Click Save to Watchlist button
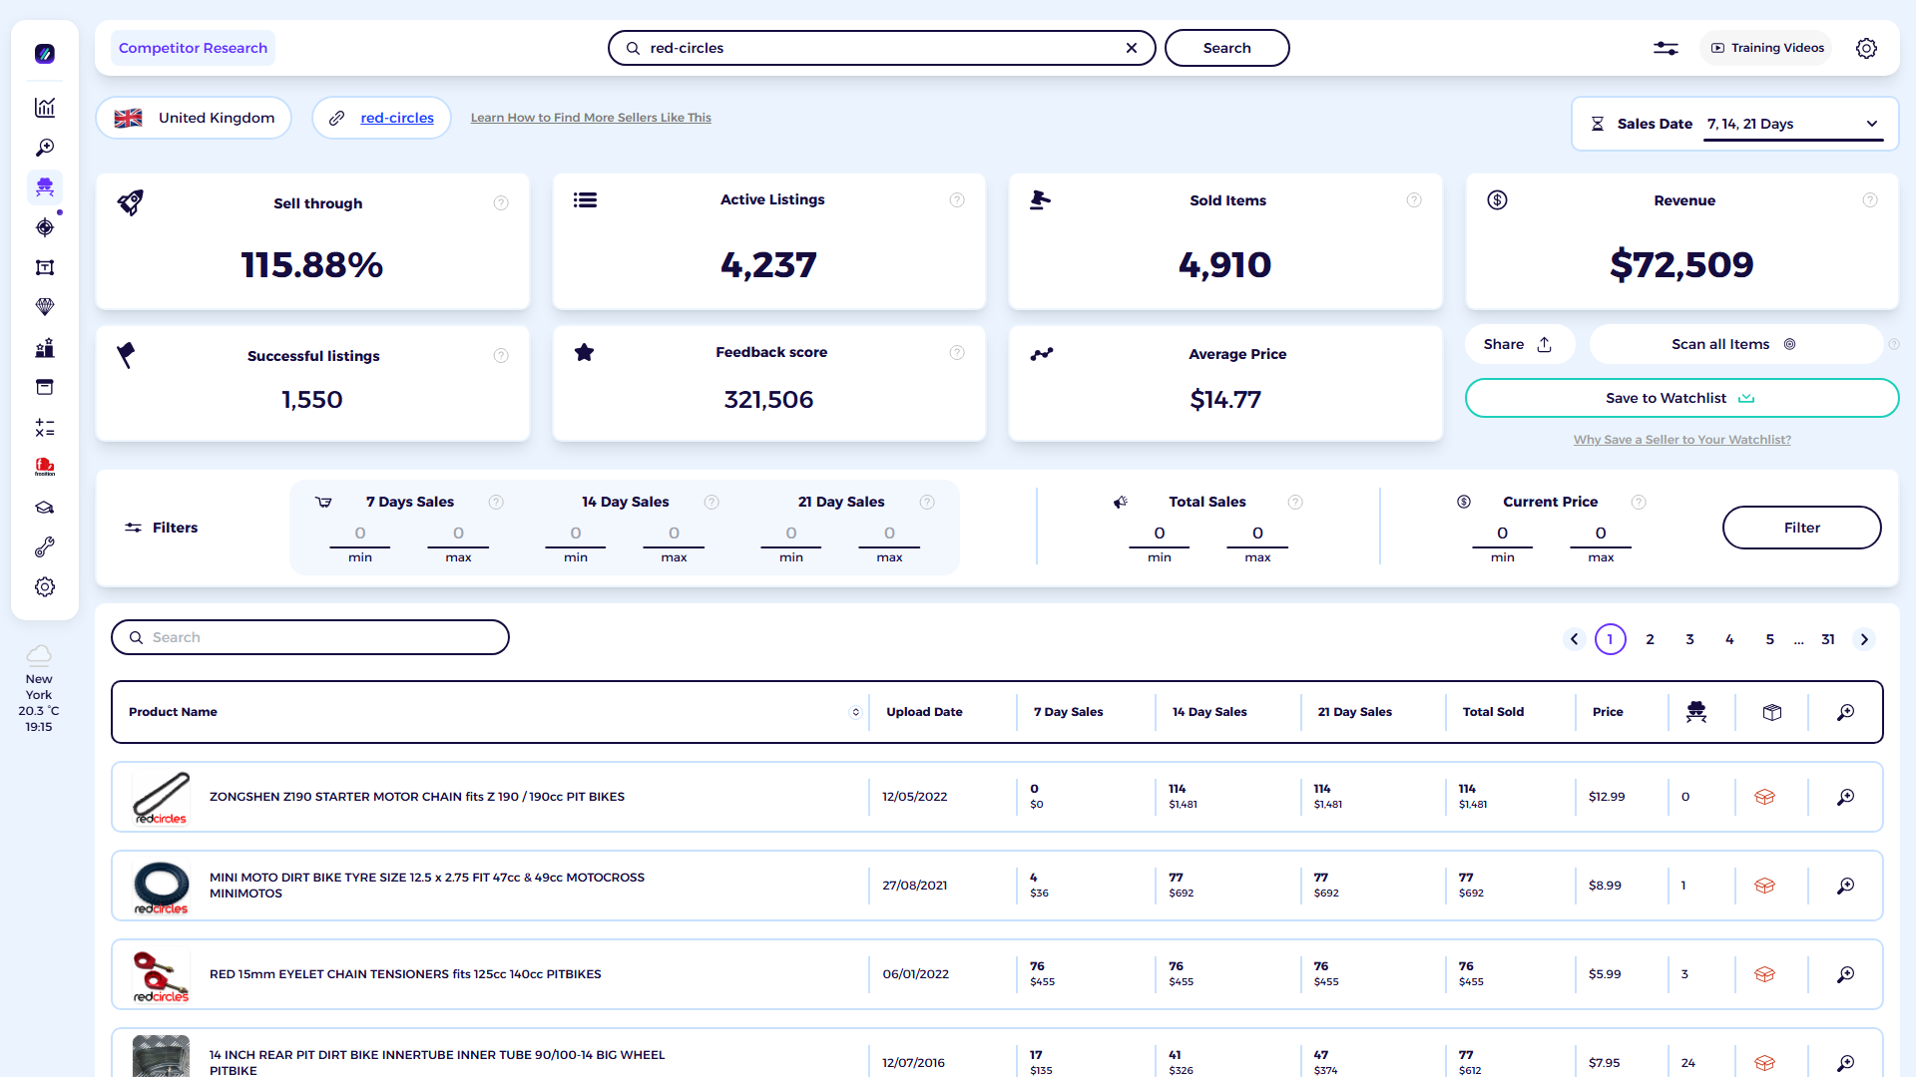1916x1077 pixels. point(1681,398)
